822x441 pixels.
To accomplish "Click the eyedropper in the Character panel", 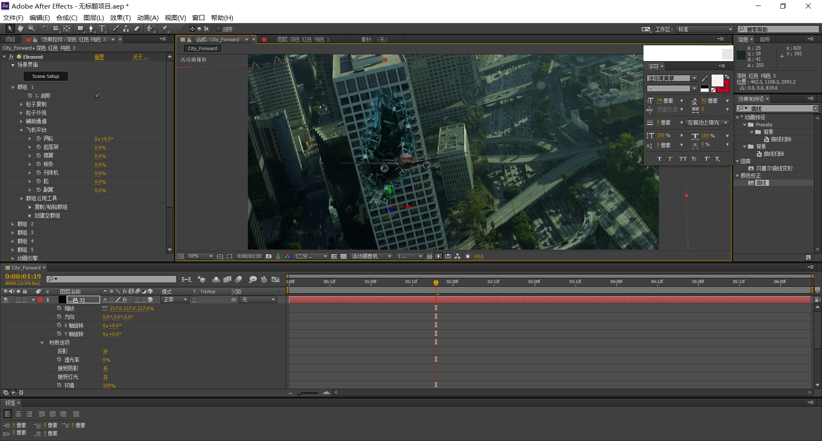I will (705, 78).
